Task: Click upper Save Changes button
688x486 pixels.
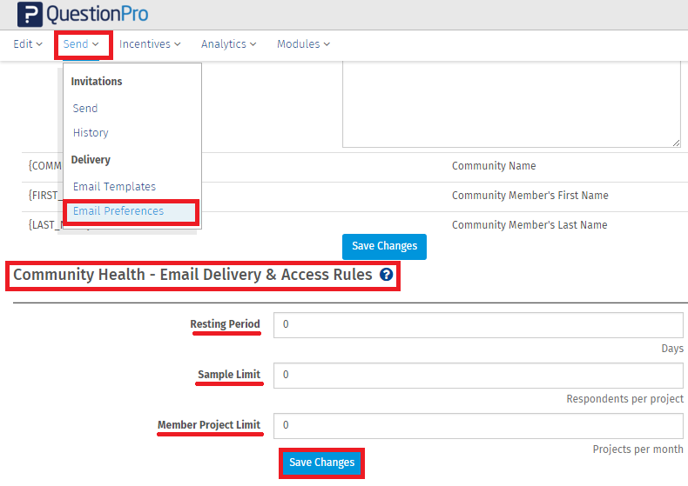Action: tap(384, 247)
